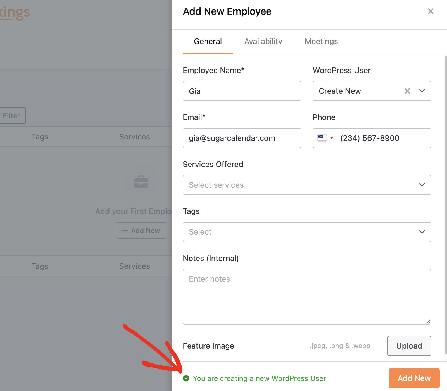447x391 pixels.
Task: Click the Add your First Employee text
Action: pos(133,211)
